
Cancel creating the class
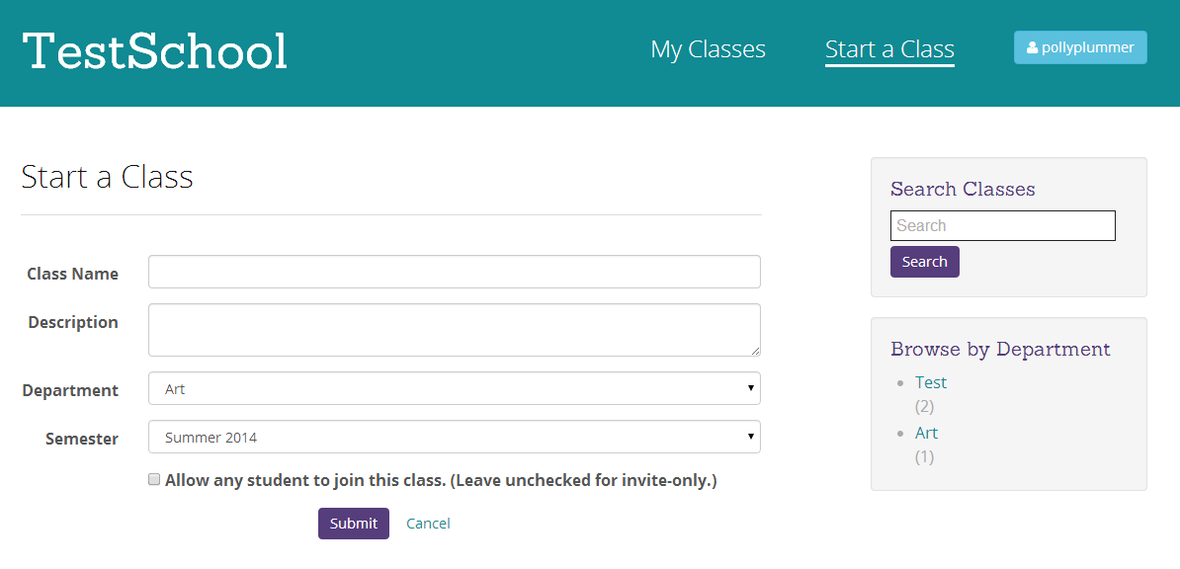427,523
